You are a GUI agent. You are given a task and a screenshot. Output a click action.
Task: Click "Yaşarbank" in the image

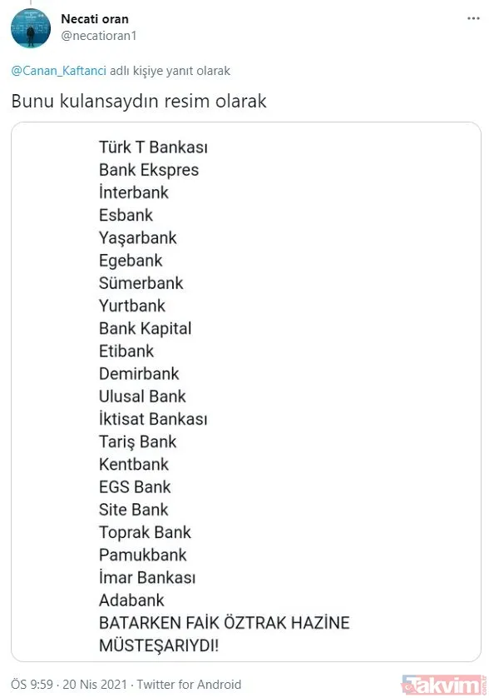(138, 237)
